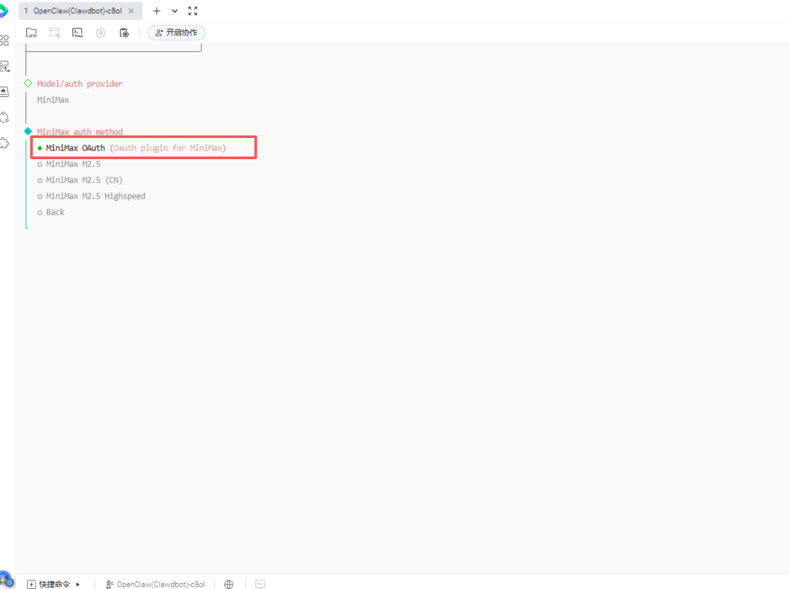Select the Back option

tap(51, 212)
